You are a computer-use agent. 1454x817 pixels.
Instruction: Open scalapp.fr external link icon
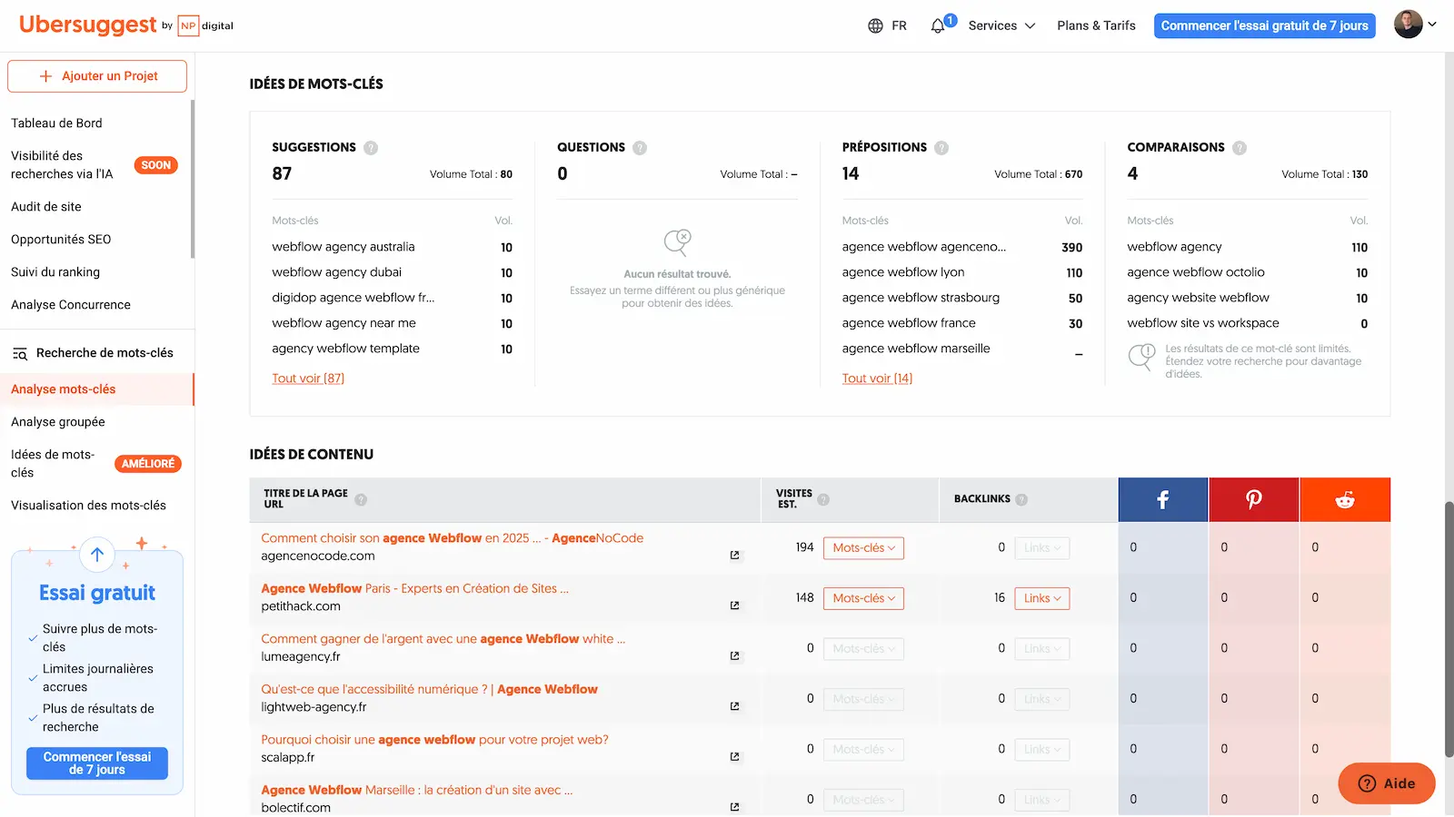pos(734,756)
